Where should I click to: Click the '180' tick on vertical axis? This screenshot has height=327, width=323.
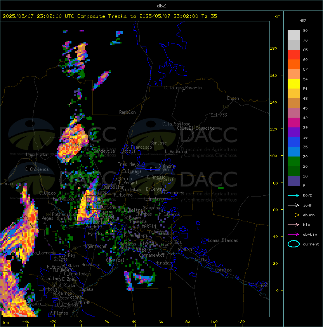click(273, 49)
